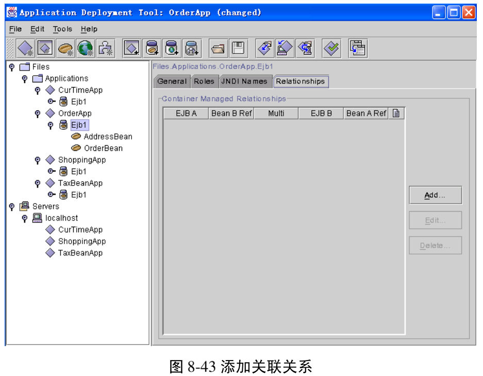
Task: Collapse the Servers tree node
Action: coord(12,207)
